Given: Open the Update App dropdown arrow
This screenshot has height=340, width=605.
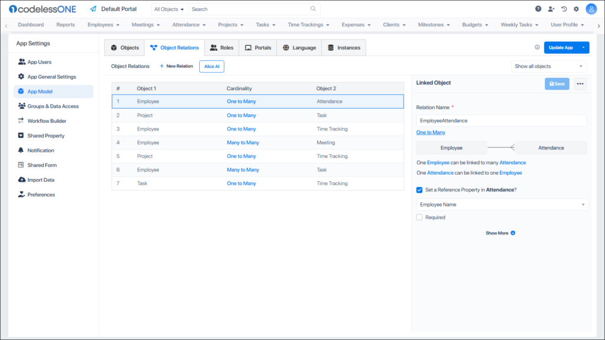Looking at the screenshot, I should coord(583,47).
